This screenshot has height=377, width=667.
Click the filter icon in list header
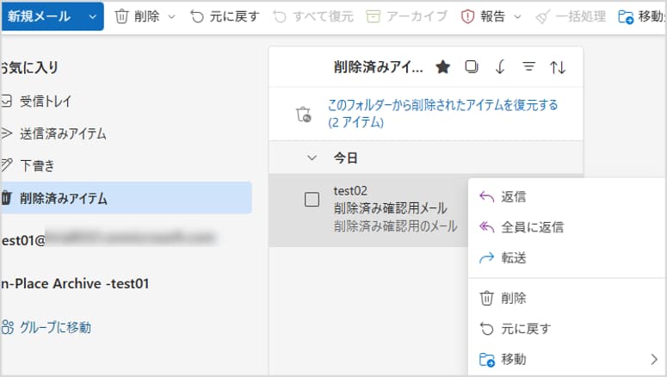click(529, 67)
